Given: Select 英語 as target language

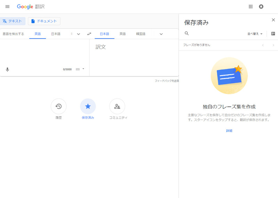Looking at the screenshot, I should click(x=123, y=34).
